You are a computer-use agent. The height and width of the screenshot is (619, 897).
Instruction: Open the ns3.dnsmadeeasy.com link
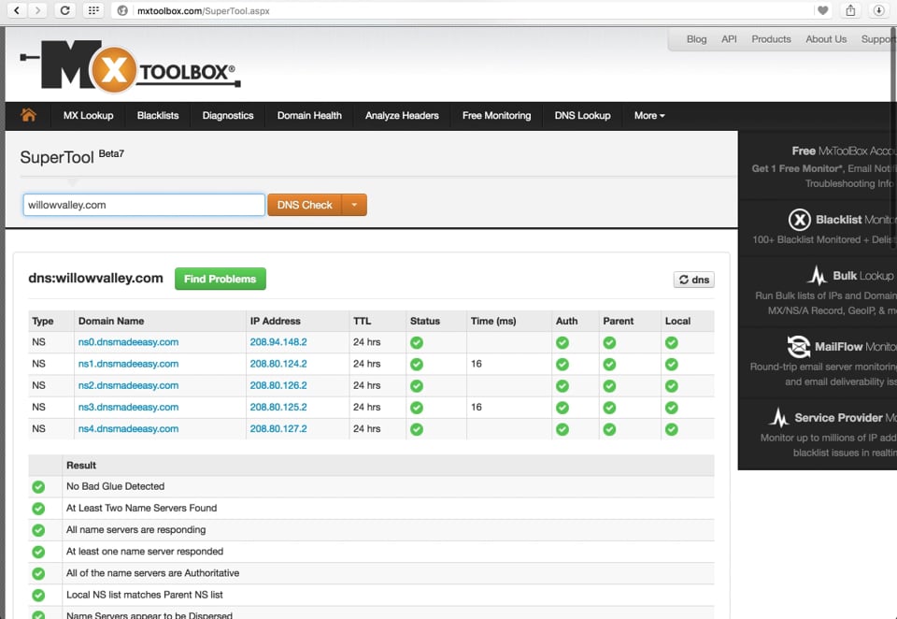tap(128, 407)
